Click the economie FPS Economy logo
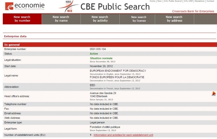 pyautogui.click(x=25, y=6)
